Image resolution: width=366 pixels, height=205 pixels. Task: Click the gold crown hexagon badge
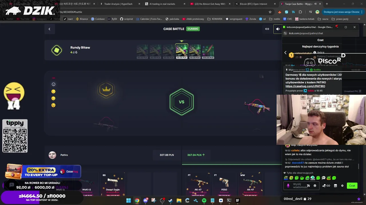coord(106,90)
